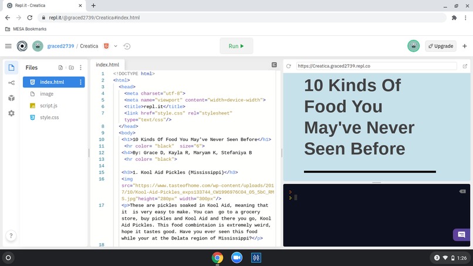Open the image file

click(x=46, y=94)
